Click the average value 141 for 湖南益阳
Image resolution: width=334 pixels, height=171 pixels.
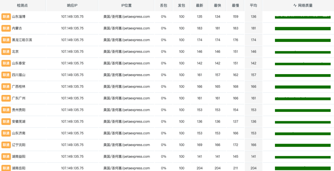253,157
